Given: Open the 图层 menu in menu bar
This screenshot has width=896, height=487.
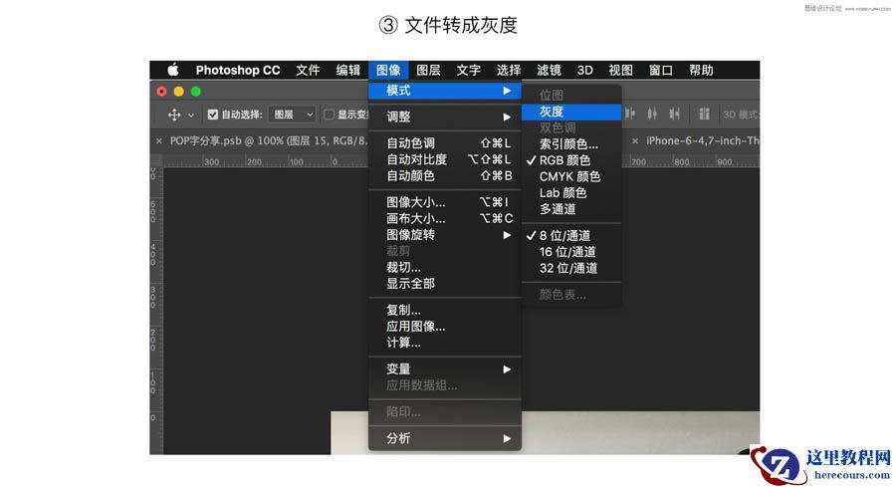Looking at the screenshot, I should tap(428, 71).
